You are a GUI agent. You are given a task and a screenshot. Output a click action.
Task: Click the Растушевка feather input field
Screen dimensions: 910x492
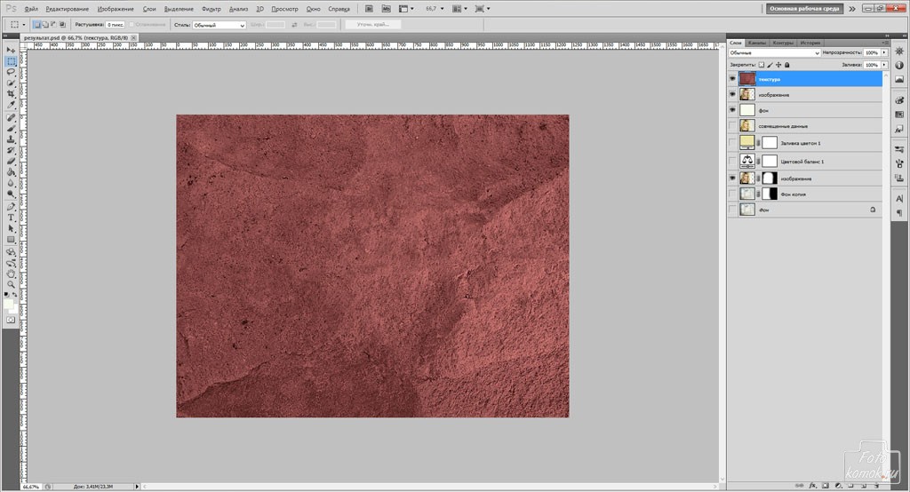[x=116, y=25]
